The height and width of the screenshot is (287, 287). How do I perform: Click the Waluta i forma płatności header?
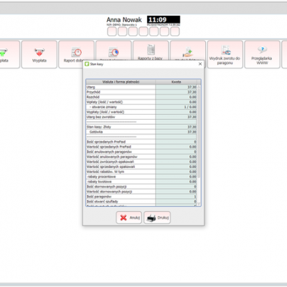tap(121, 82)
